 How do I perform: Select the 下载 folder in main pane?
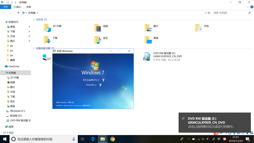click(x=50, y=40)
